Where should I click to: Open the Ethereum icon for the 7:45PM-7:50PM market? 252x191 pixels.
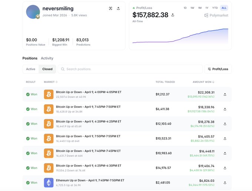(x=49, y=182)
